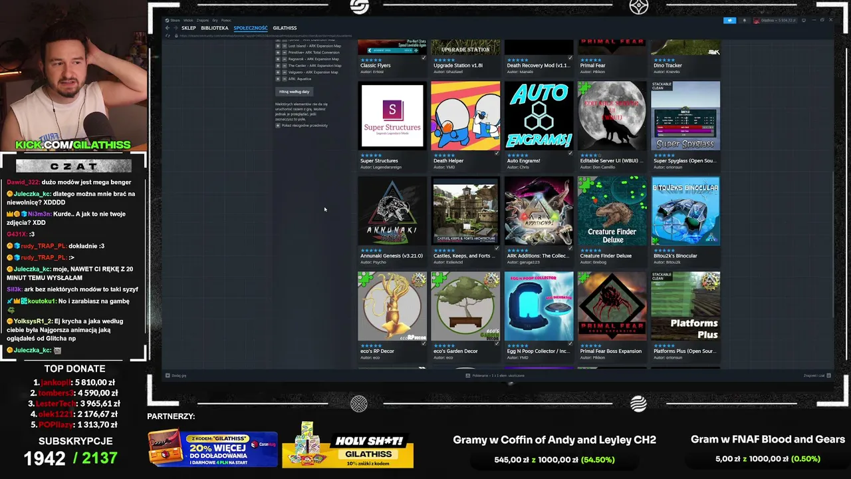The width and height of the screenshot is (851, 479).
Task: Open Primal Fear Boss Expansion thumbnail
Action: pyautogui.click(x=612, y=306)
